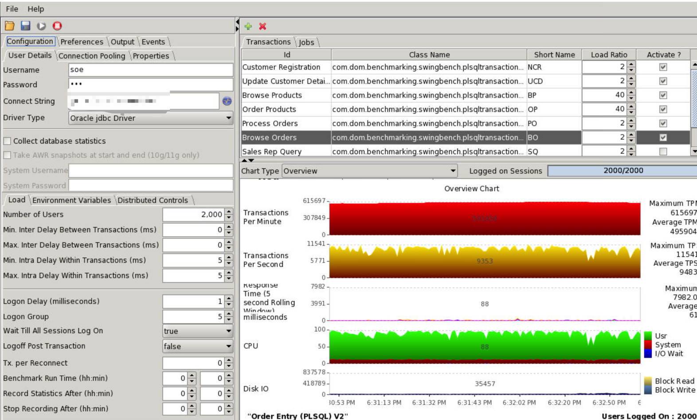Toggle Order Products activate checkbox
This screenshot has width=697, height=420.
coord(663,109)
